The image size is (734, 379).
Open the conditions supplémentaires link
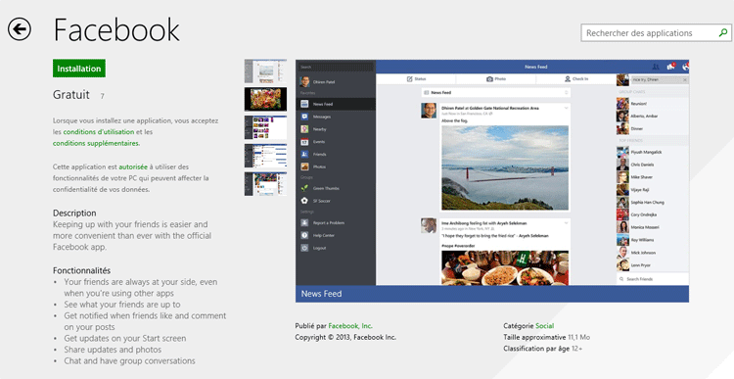point(96,143)
